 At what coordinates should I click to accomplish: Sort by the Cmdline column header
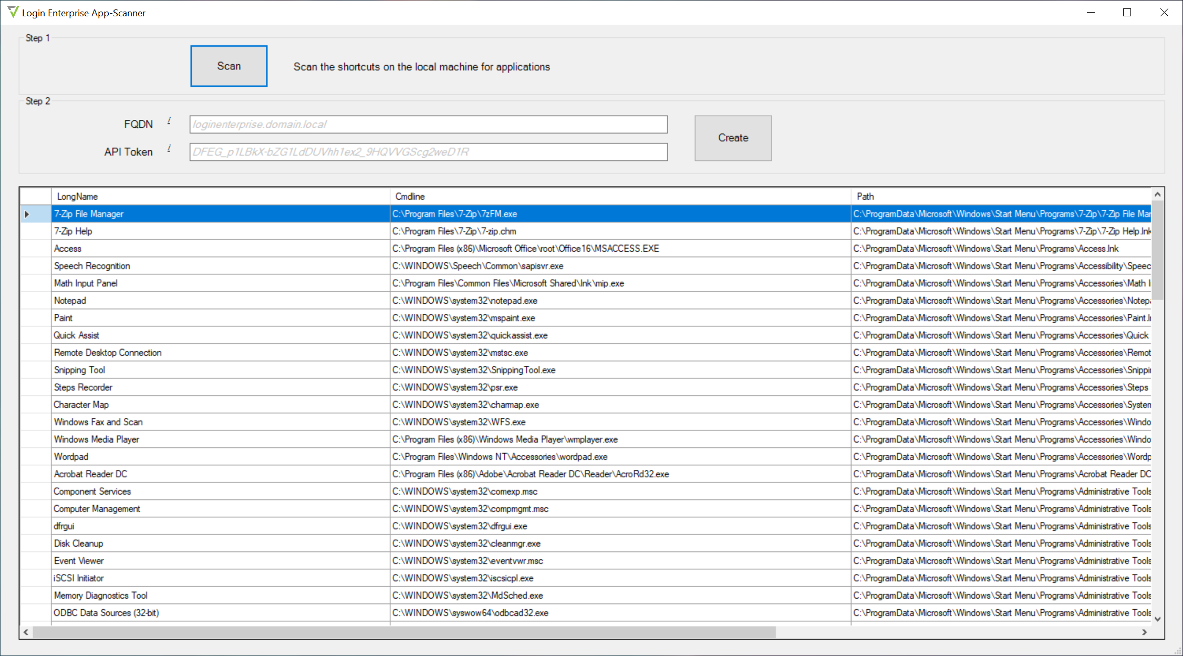620,196
